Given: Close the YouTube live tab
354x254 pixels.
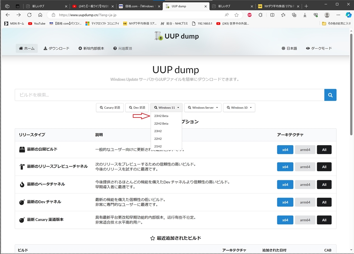Looking at the screenshot, I should point(112,6).
